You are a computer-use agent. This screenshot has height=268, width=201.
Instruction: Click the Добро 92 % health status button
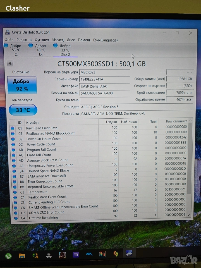click(x=22, y=85)
